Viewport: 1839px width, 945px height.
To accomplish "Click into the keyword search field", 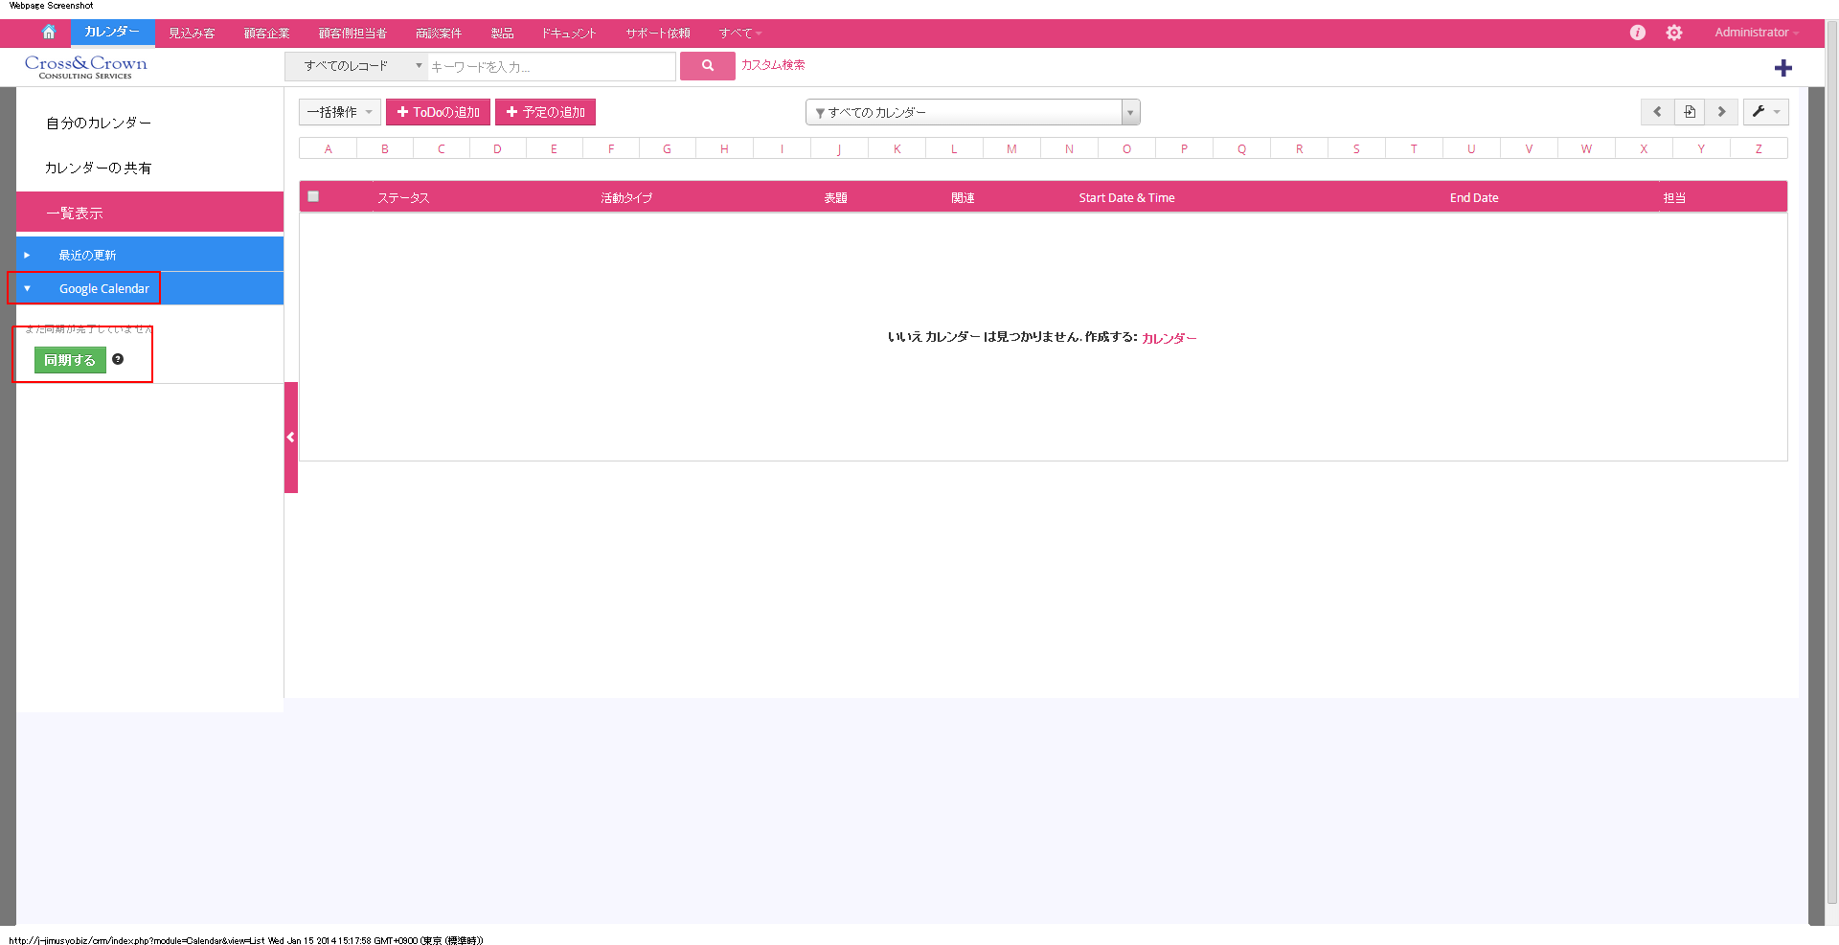I will point(551,67).
